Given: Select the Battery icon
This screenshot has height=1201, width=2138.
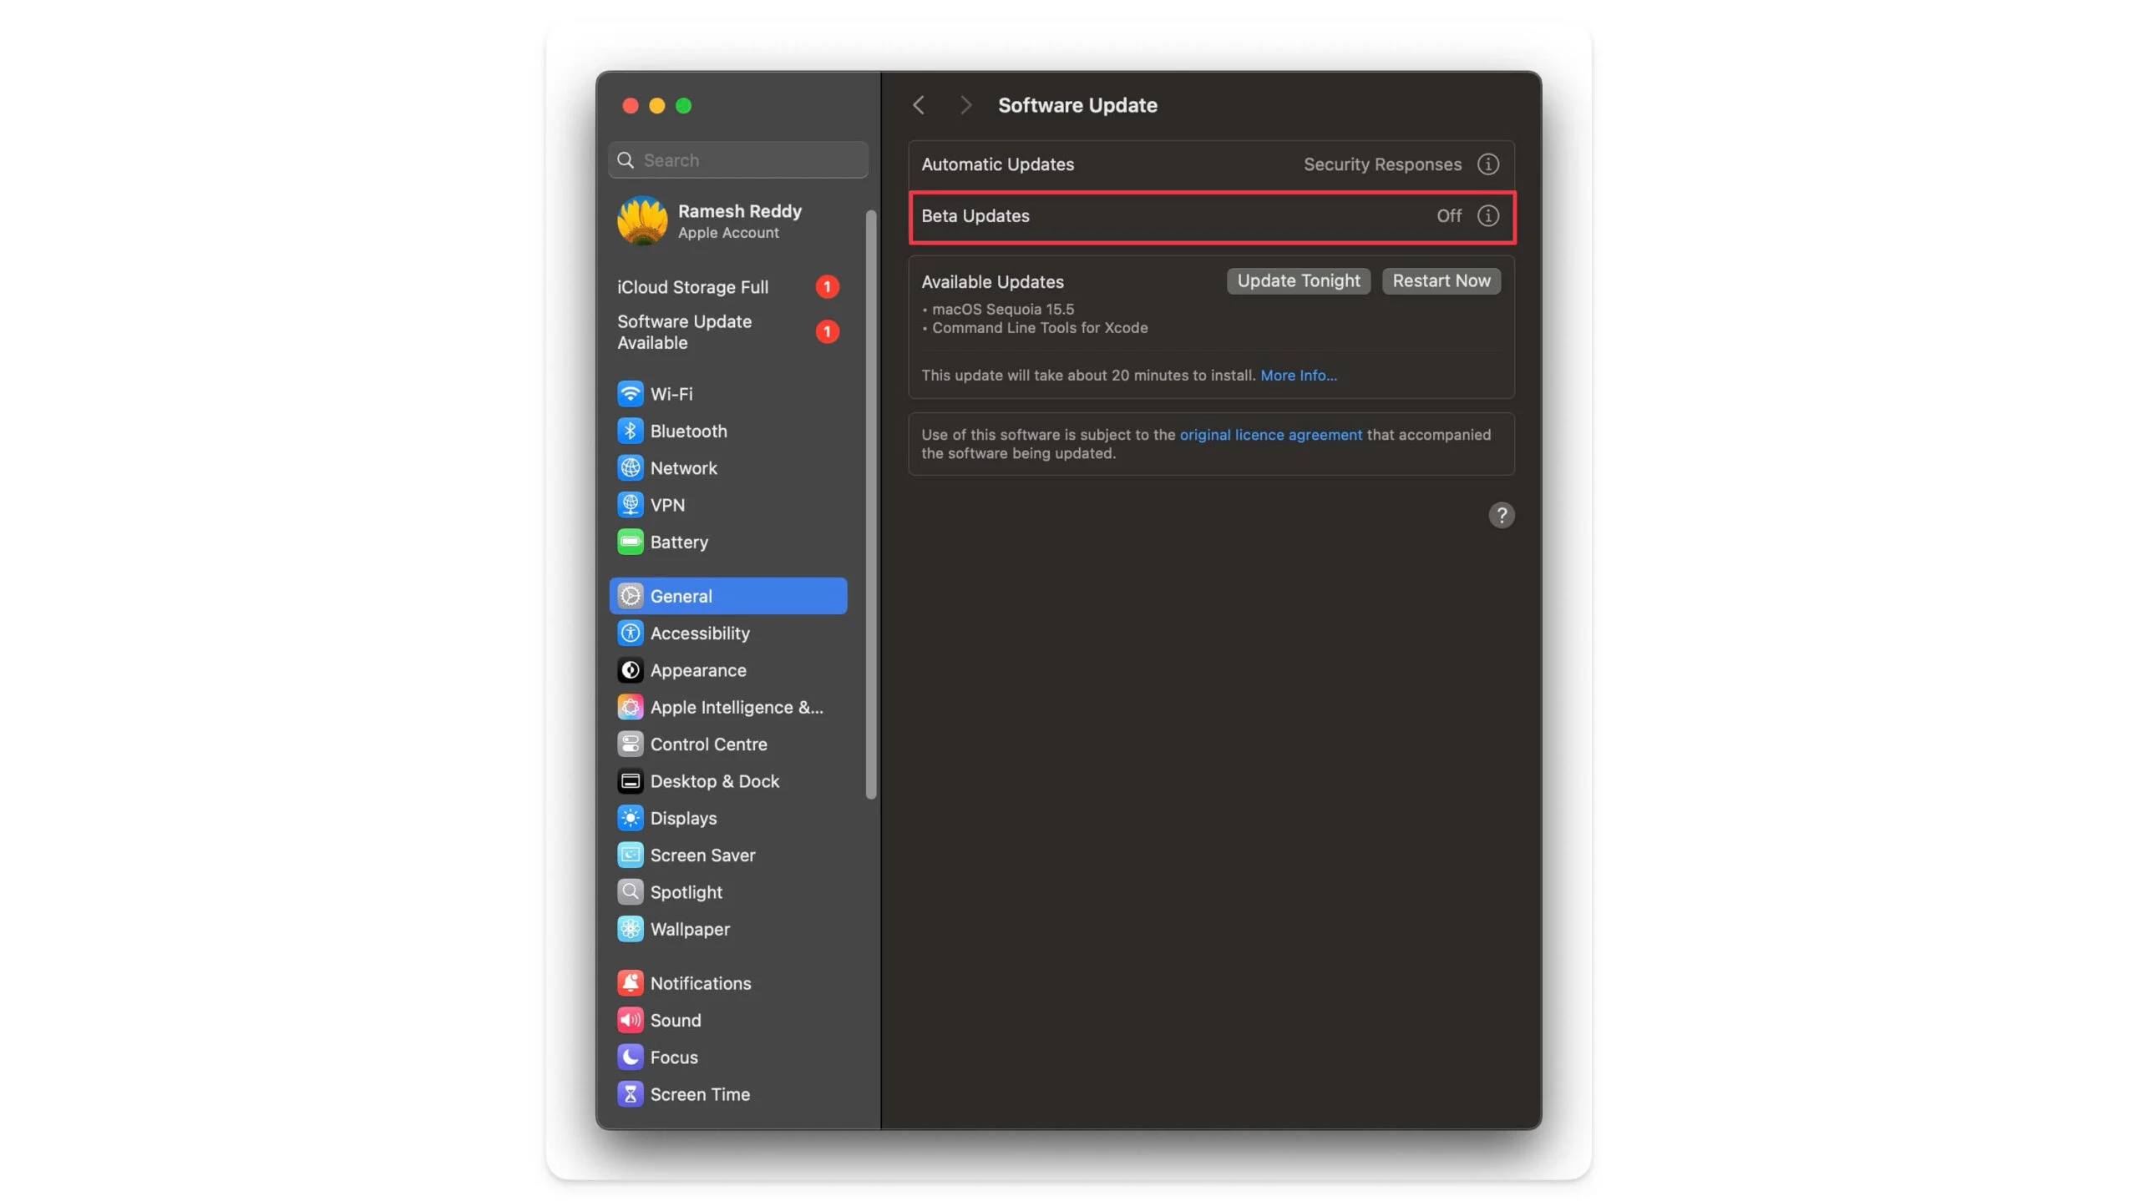Looking at the screenshot, I should (630, 542).
